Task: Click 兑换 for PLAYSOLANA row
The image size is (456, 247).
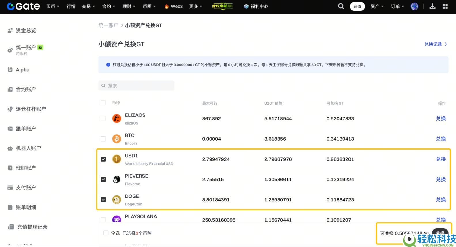Action: tap(441, 220)
